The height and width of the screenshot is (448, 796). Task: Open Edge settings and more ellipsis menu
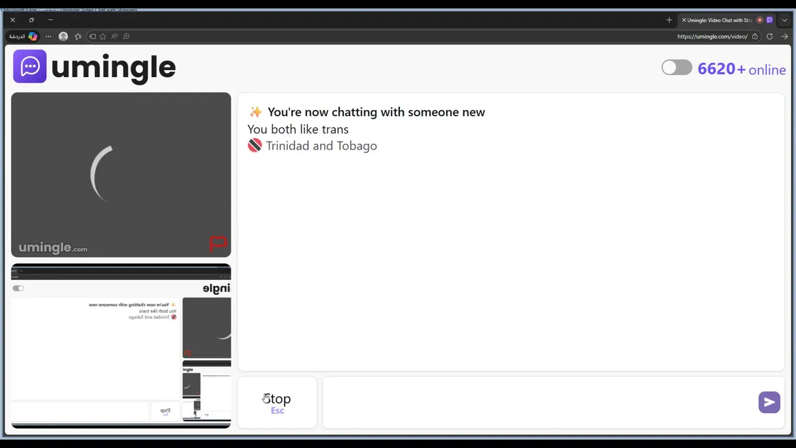coord(49,36)
